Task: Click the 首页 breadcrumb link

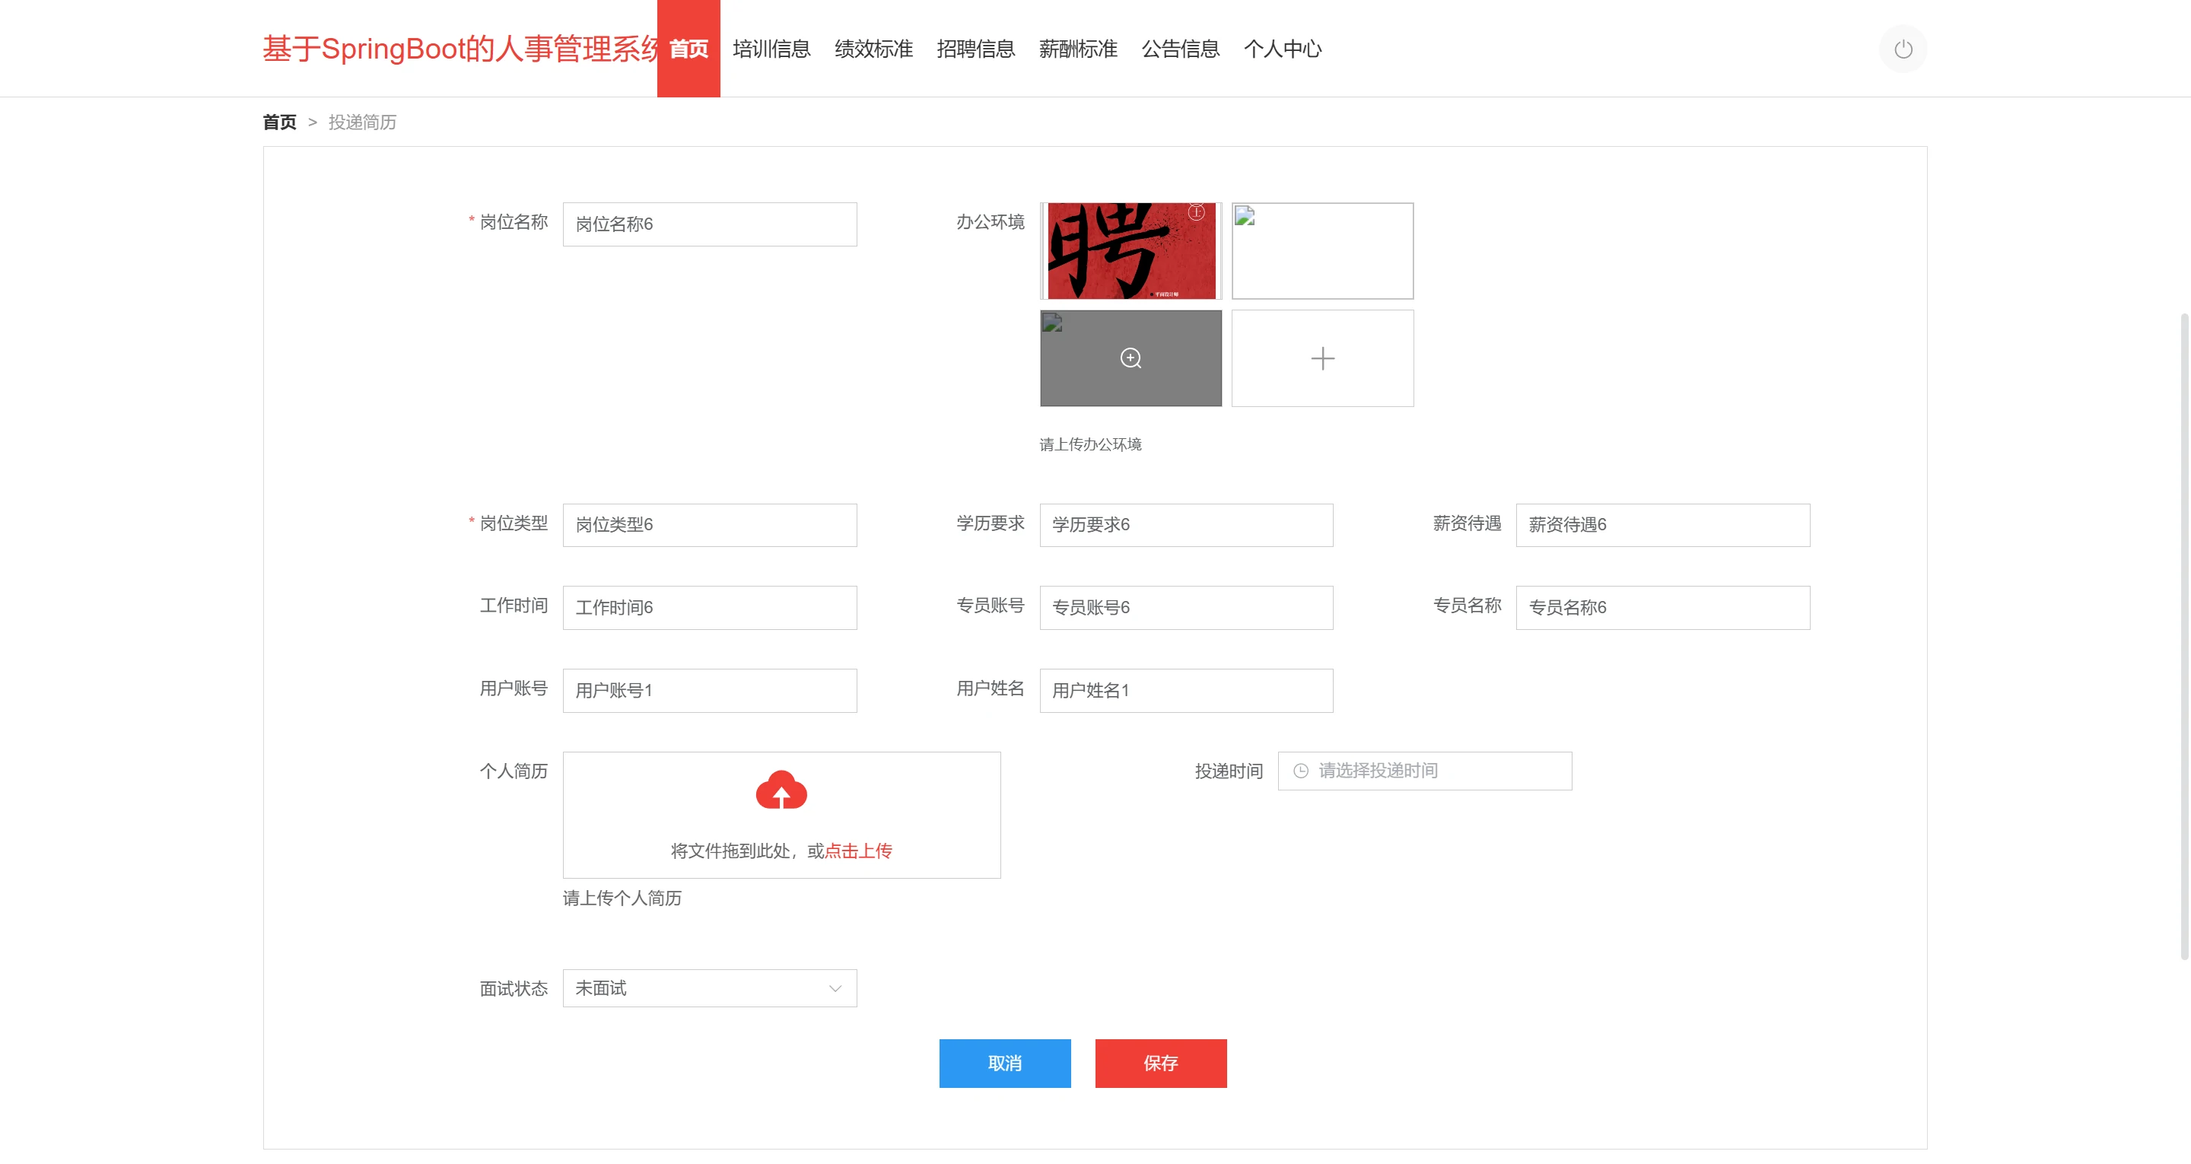Action: 279,122
